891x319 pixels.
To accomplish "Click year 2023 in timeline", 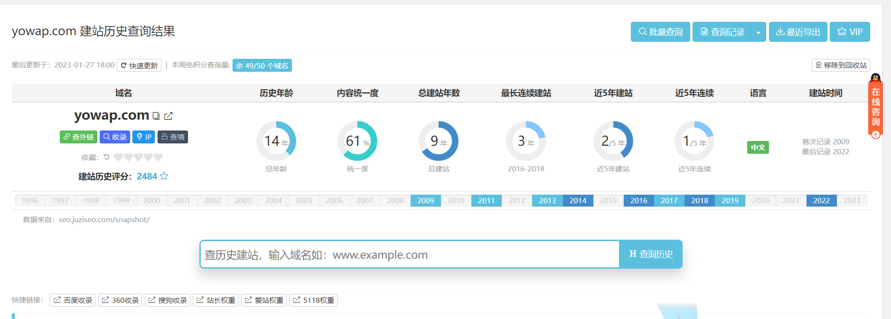I will tap(852, 200).
